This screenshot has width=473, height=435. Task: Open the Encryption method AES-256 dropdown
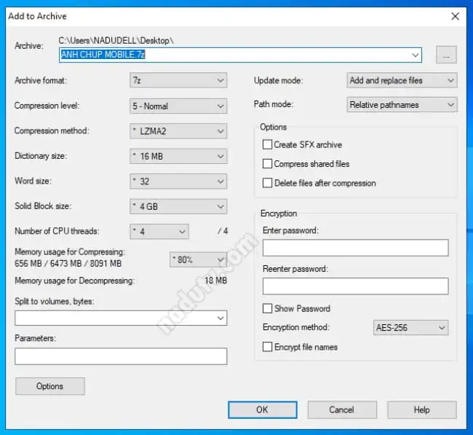pos(410,328)
